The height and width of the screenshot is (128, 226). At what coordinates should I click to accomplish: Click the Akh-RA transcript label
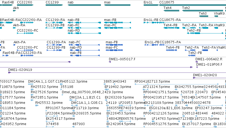tap(19, 25)
